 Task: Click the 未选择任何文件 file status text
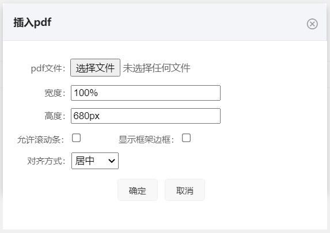click(x=157, y=68)
